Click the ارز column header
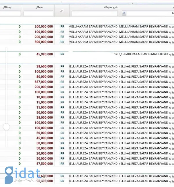 [x=62, y=10]
